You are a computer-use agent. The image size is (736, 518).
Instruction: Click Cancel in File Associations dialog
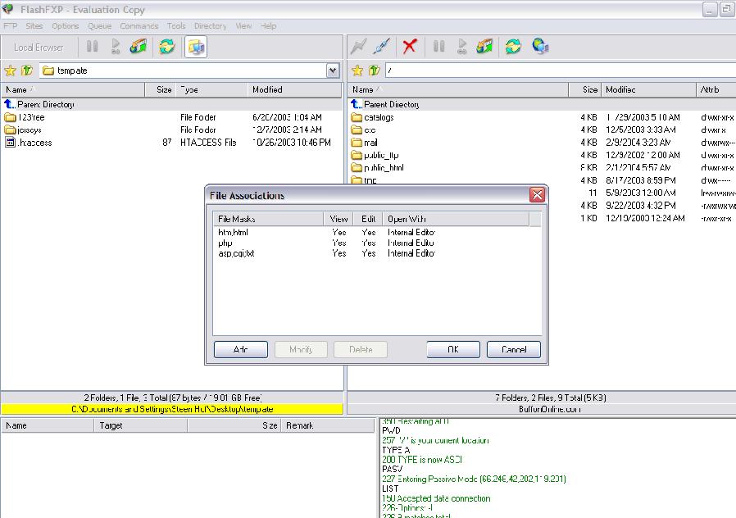point(514,349)
